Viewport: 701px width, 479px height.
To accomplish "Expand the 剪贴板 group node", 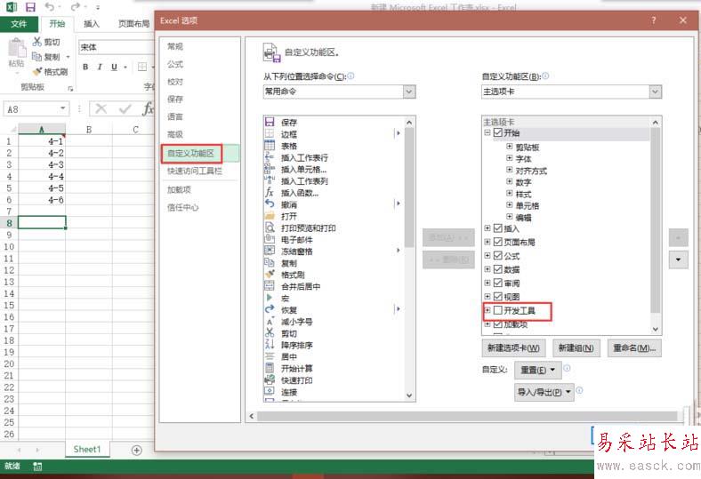I will (509, 147).
